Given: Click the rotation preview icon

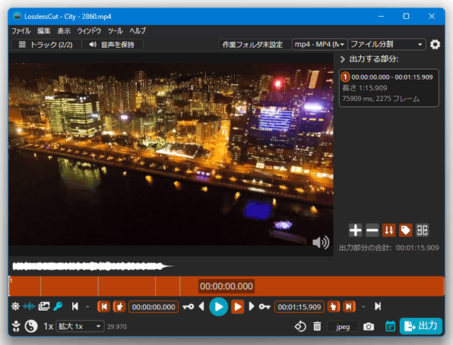Looking at the screenshot, I should pyautogui.click(x=300, y=327).
